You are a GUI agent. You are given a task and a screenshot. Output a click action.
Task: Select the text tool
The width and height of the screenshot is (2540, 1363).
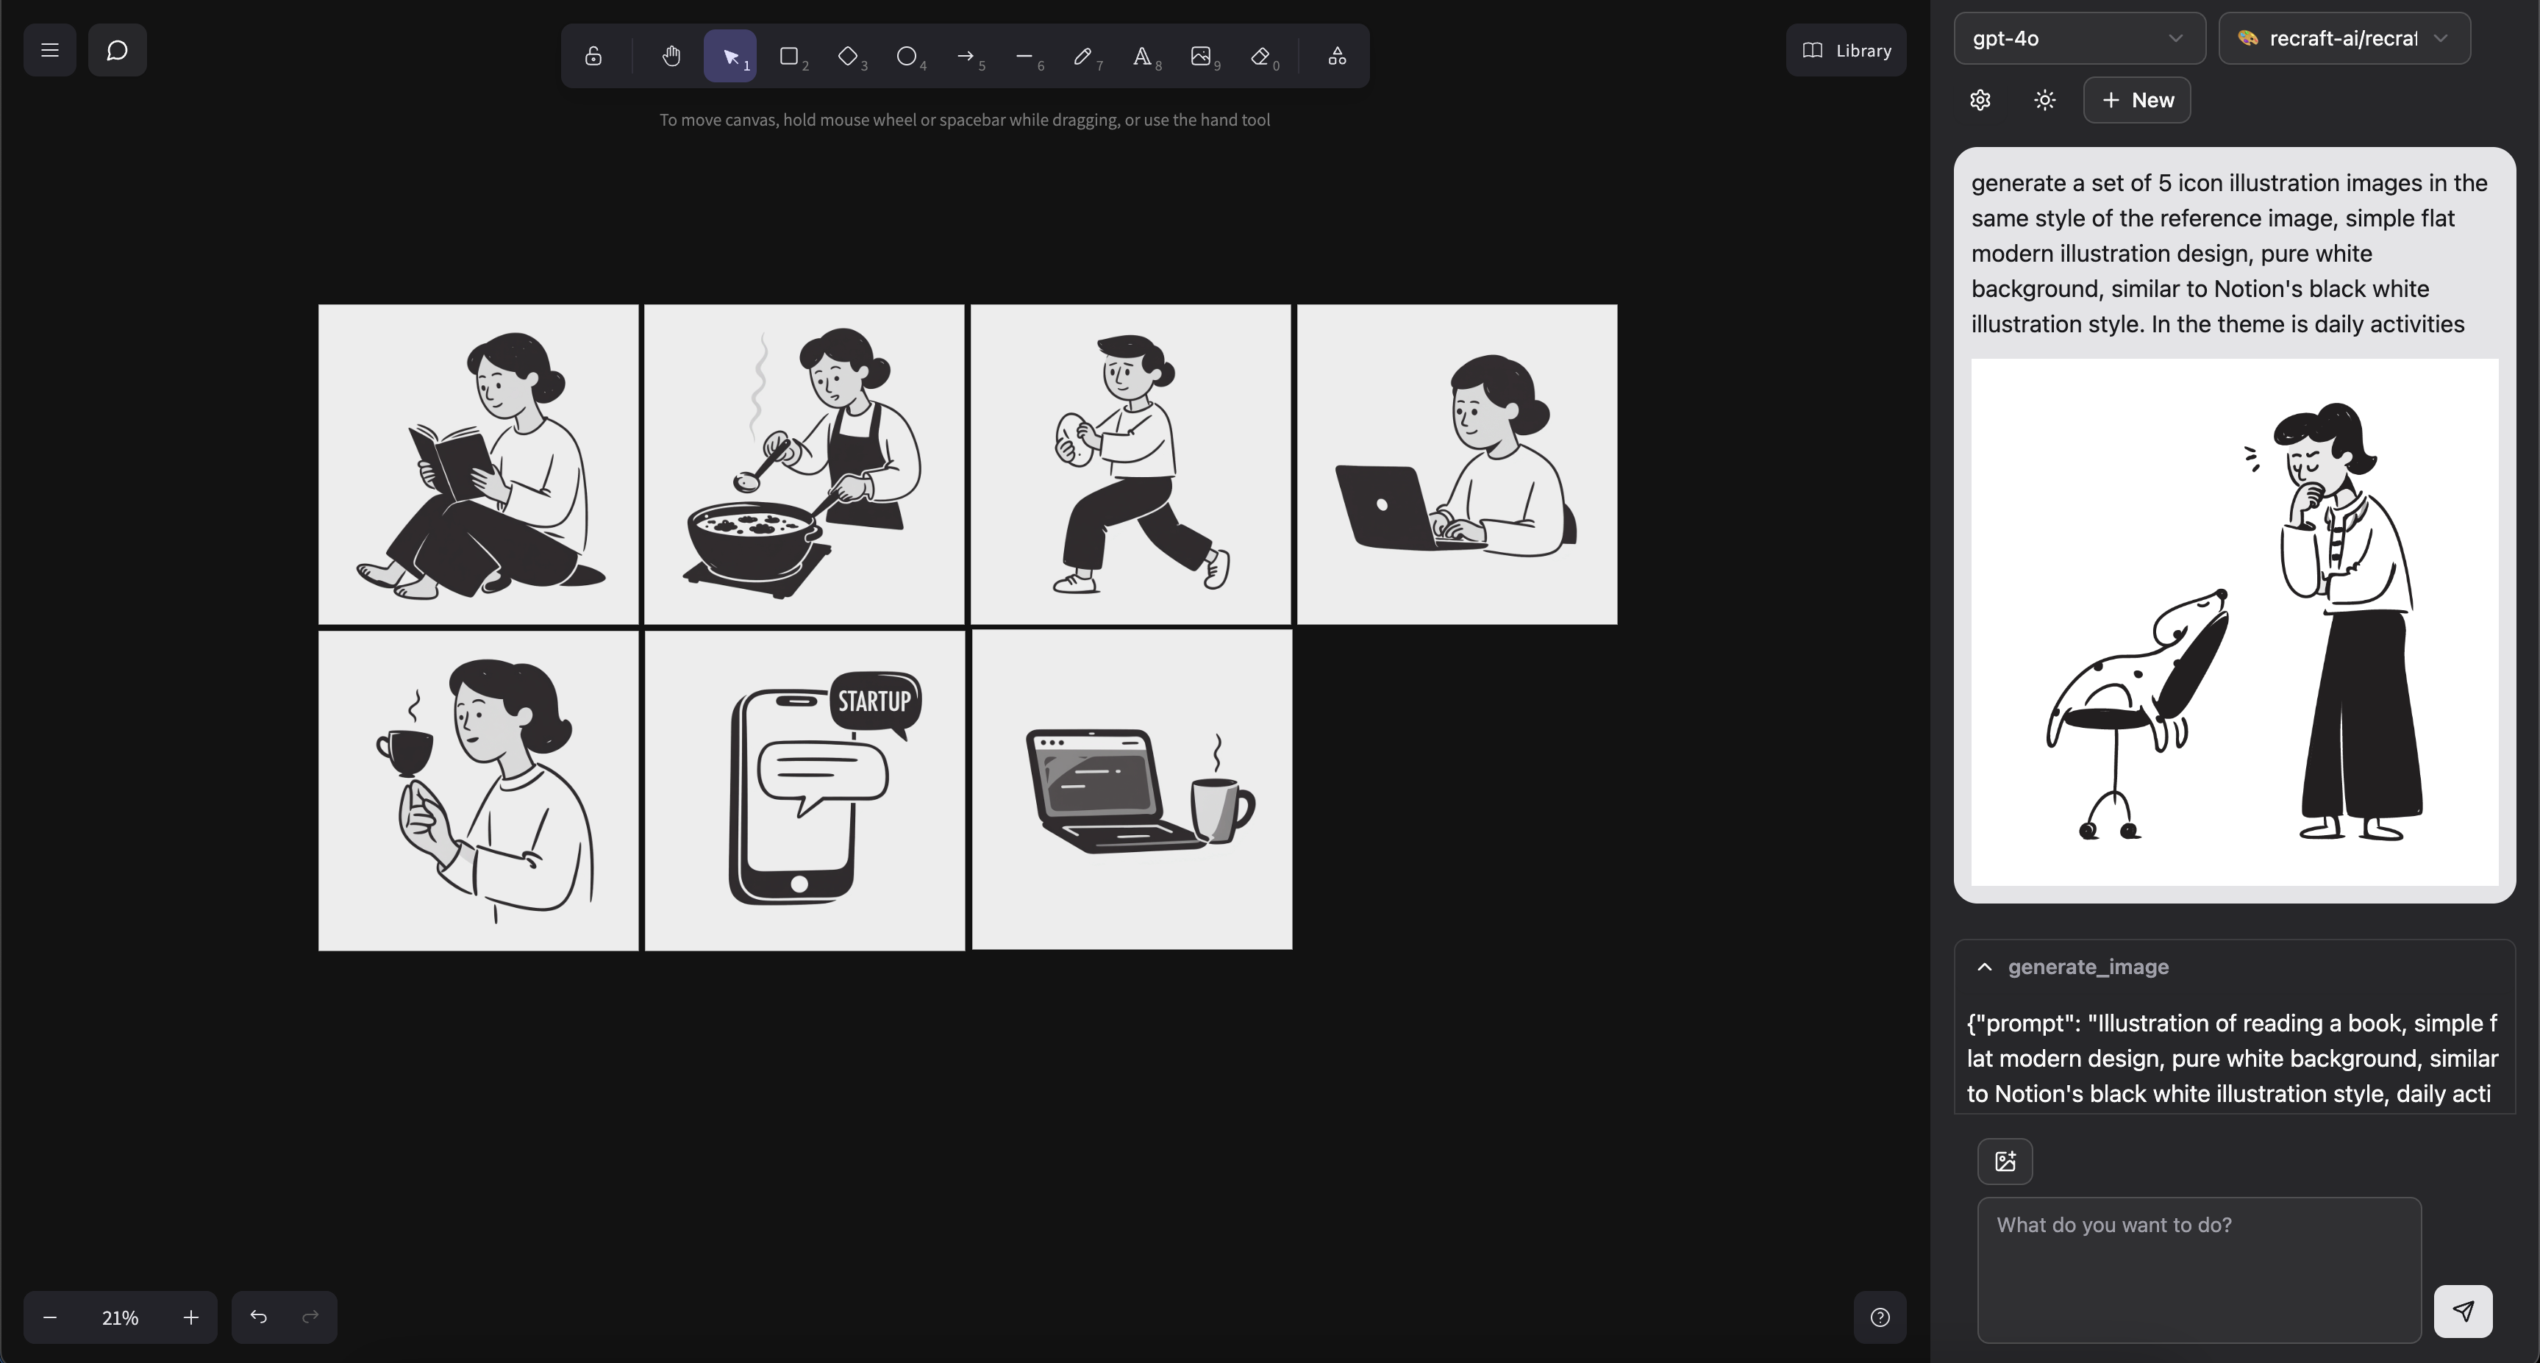[x=1141, y=56]
